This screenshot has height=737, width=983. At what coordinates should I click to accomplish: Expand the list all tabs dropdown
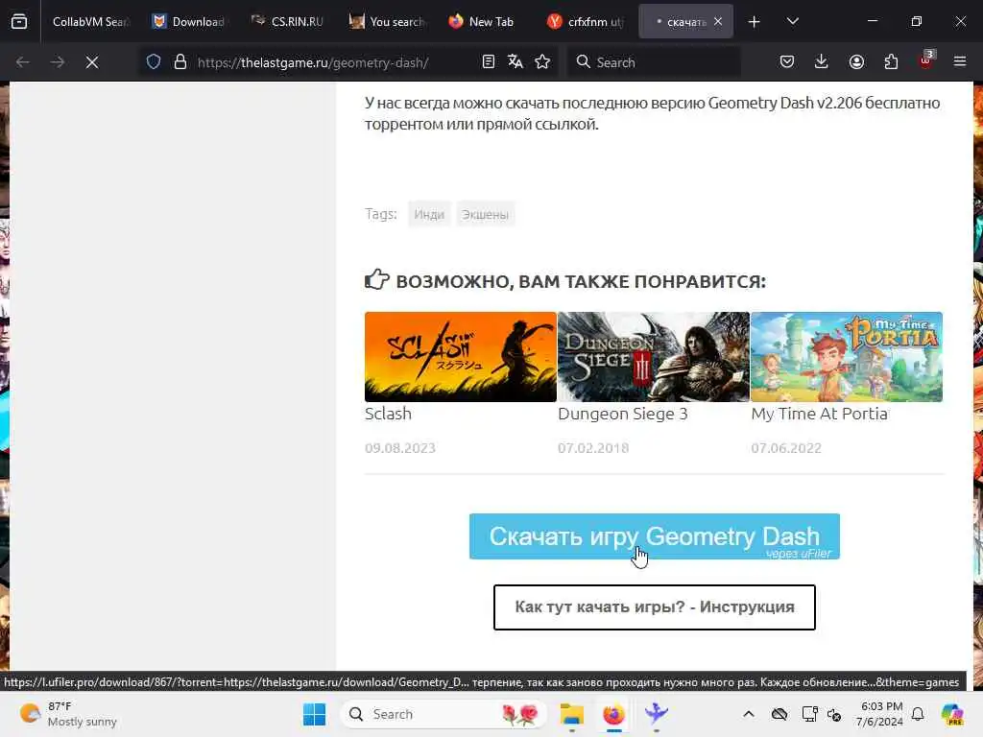pos(792,21)
